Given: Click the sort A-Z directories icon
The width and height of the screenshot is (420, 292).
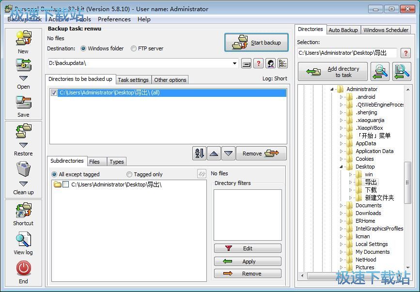Looking at the screenshot, I should tap(199, 154).
